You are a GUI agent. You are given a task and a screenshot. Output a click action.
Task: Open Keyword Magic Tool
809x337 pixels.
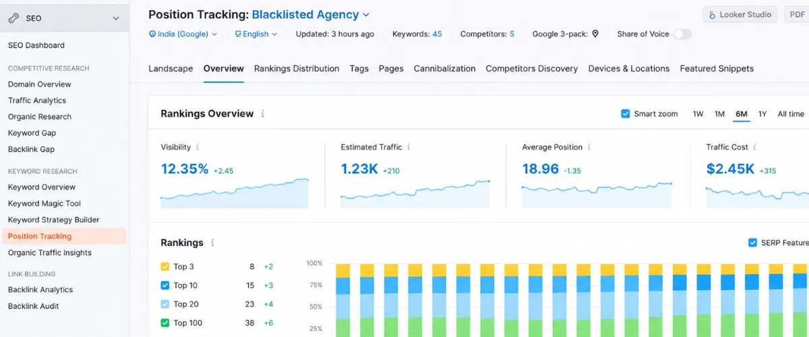click(44, 204)
